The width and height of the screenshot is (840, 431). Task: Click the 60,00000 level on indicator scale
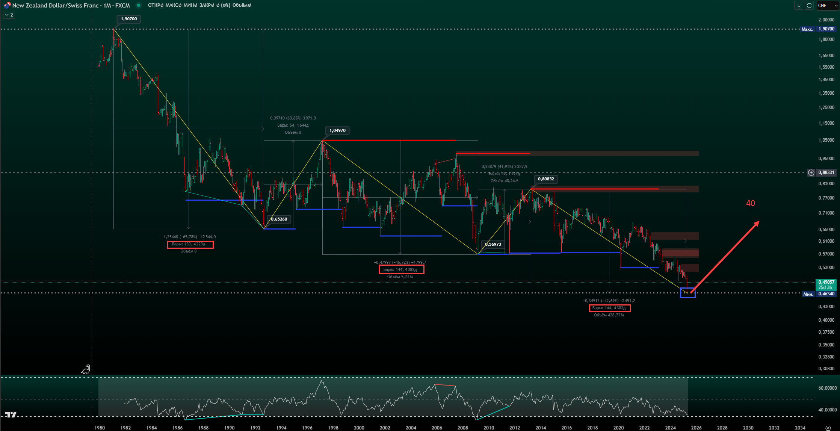827,388
